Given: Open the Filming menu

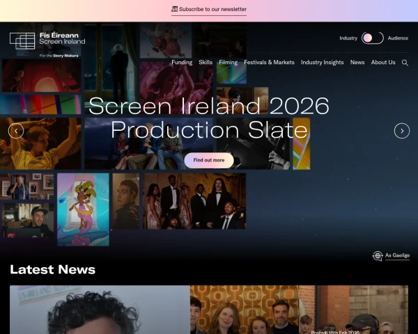Looking at the screenshot, I should (229, 63).
